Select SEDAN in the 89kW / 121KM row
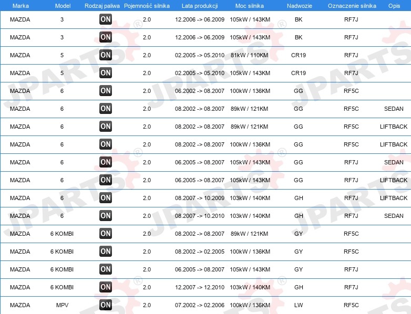The height and width of the screenshot is (314, 411). [x=394, y=109]
